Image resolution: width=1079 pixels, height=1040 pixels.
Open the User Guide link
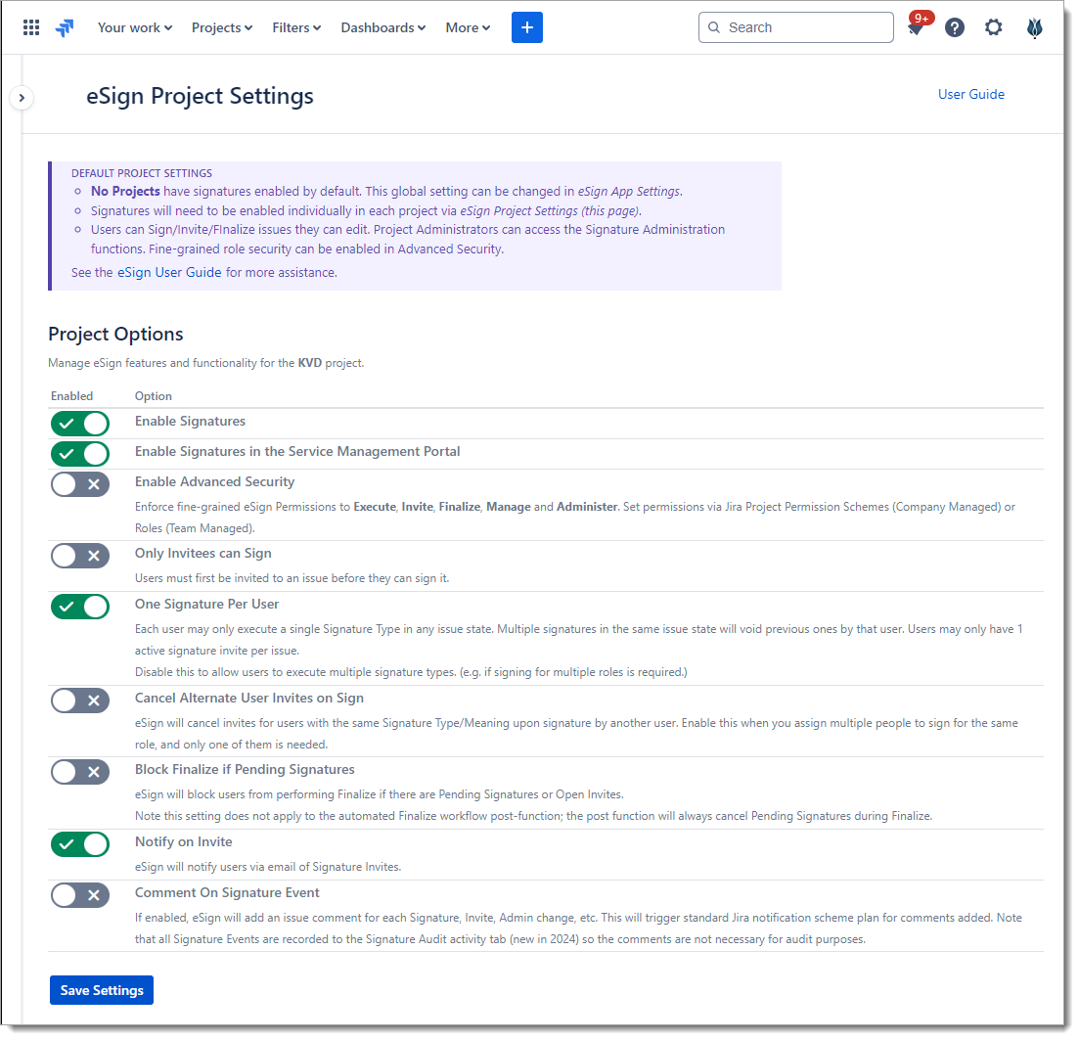970,94
